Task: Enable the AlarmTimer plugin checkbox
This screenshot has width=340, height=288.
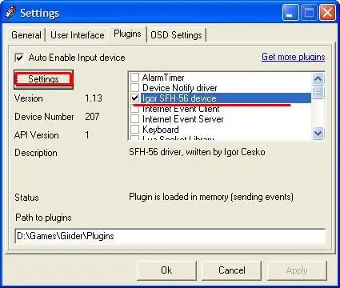Action: [134, 78]
